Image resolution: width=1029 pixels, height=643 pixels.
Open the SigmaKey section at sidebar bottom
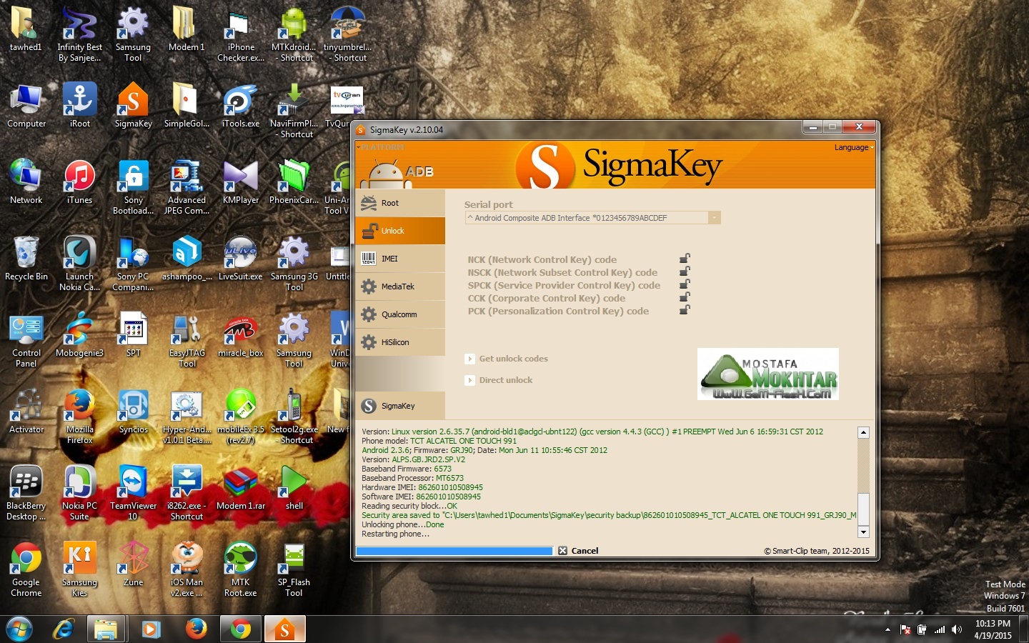(399, 406)
